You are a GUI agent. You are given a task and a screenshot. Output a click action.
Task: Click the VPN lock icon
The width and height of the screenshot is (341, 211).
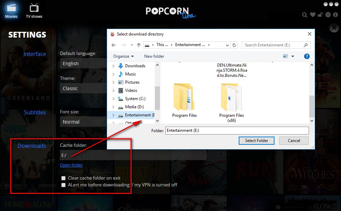320,15
